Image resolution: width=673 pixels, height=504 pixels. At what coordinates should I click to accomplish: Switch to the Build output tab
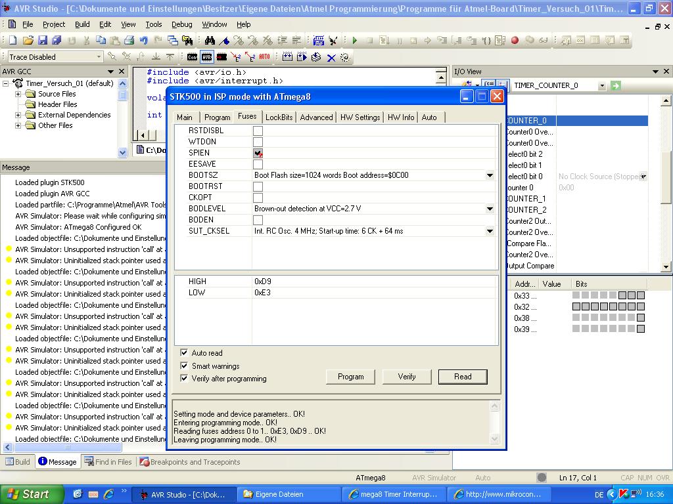point(18,461)
